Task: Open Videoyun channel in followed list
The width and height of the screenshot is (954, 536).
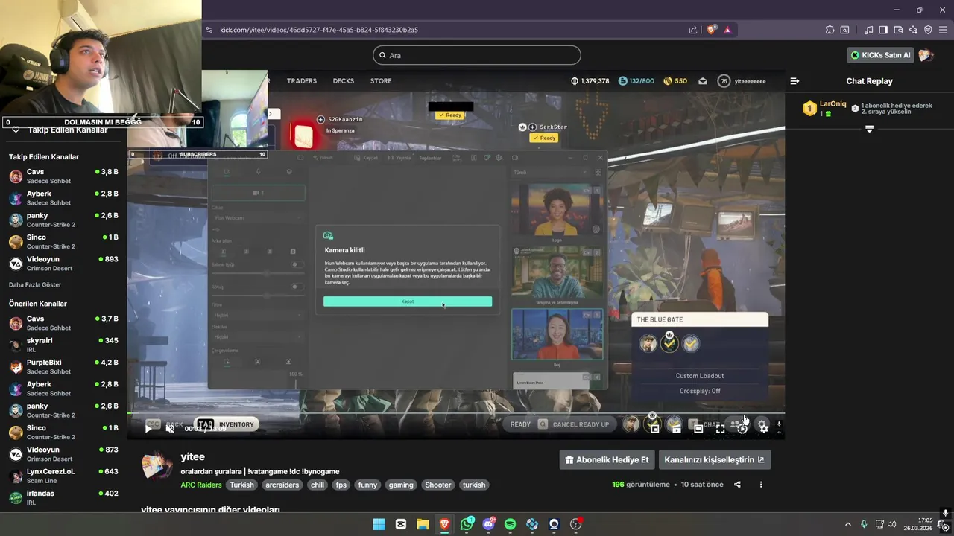Action: pos(63,264)
